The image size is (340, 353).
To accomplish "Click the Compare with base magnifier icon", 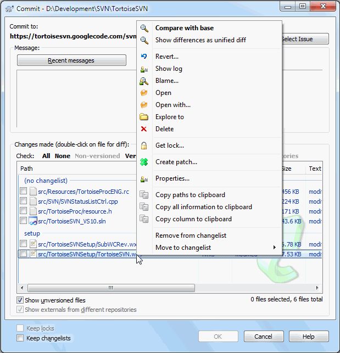I will coord(144,28).
